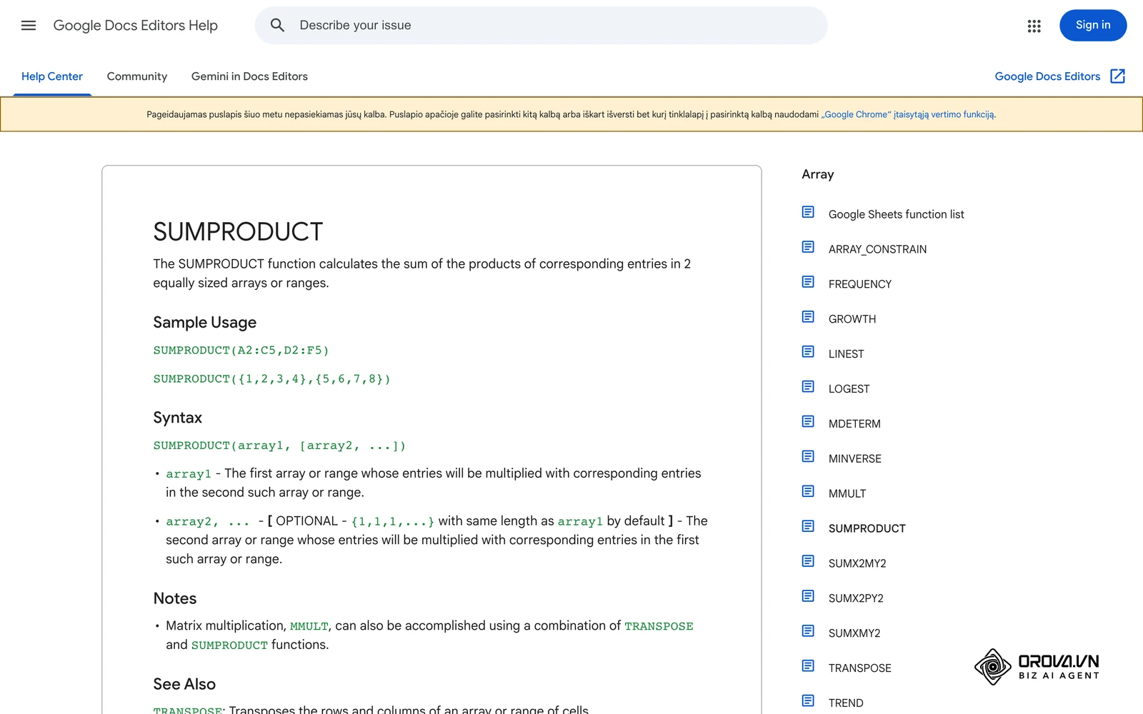Open the SUMPRODUCT link in Notes
The width and height of the screenshot is (1143, 714).
229,645
